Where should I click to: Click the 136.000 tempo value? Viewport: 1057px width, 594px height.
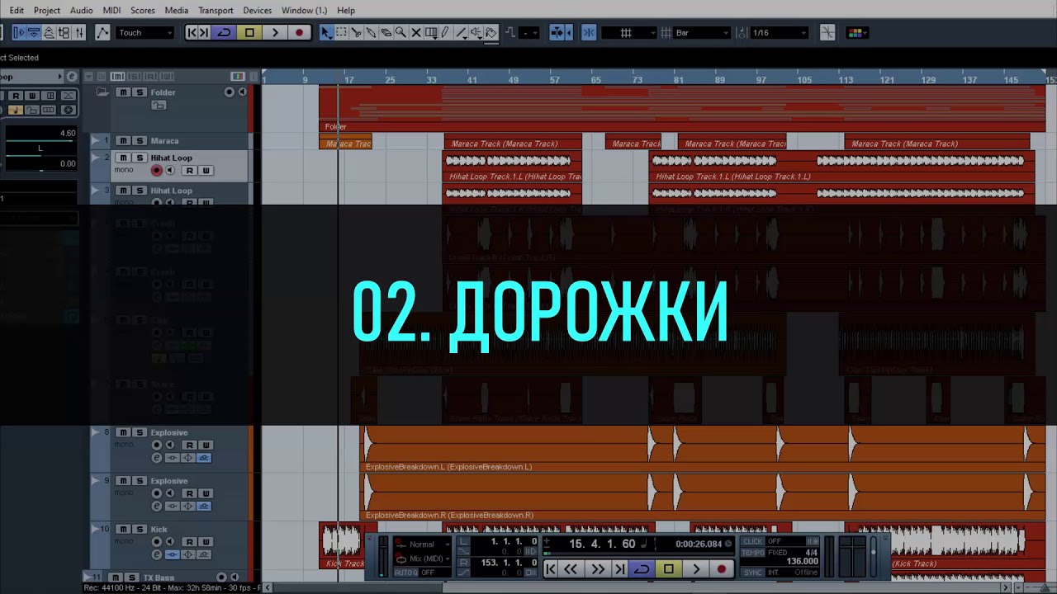tap(802, 562)
